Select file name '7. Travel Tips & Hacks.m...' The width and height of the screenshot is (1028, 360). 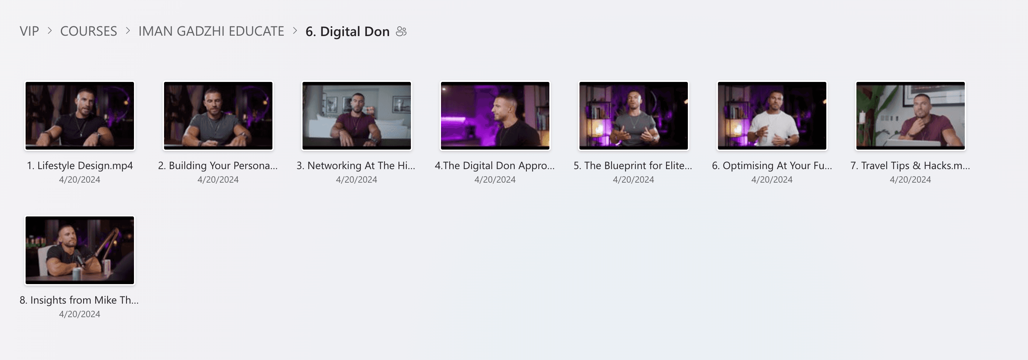tap(910, 165)
